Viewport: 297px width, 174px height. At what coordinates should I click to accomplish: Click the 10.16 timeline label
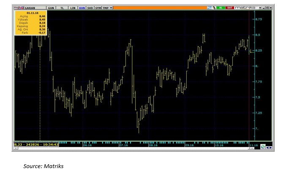click(219, 145)
